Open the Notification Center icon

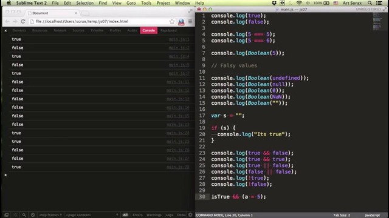[x=379, y=3]
